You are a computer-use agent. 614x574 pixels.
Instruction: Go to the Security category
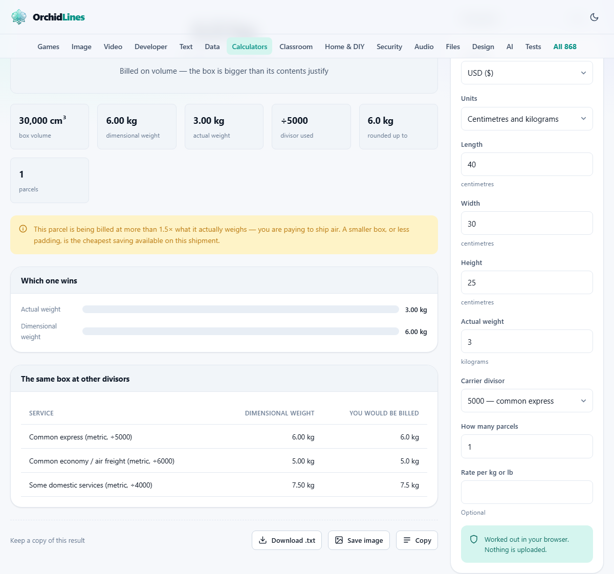click(389, 47)
